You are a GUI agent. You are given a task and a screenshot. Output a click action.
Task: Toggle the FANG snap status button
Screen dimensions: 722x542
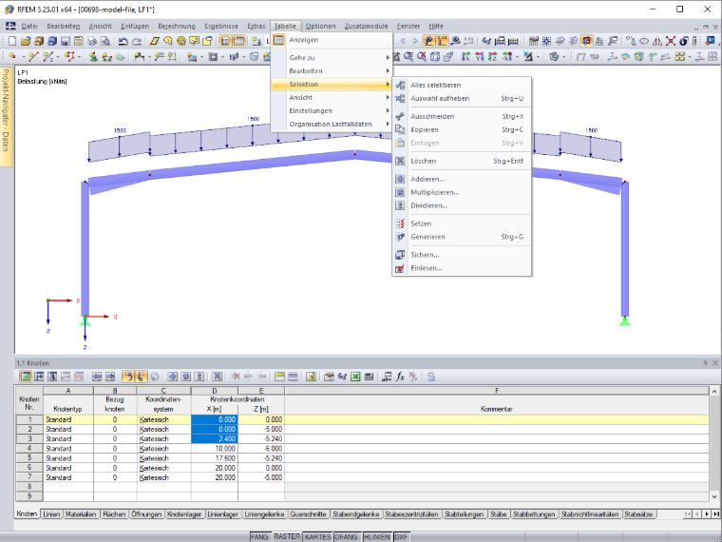pos(259,537)
